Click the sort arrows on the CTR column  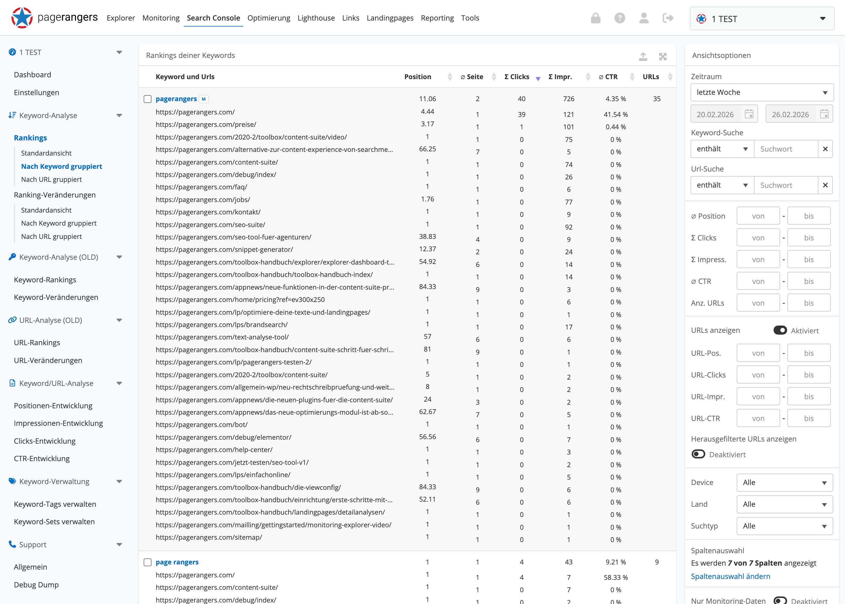(x=632, y=77)
